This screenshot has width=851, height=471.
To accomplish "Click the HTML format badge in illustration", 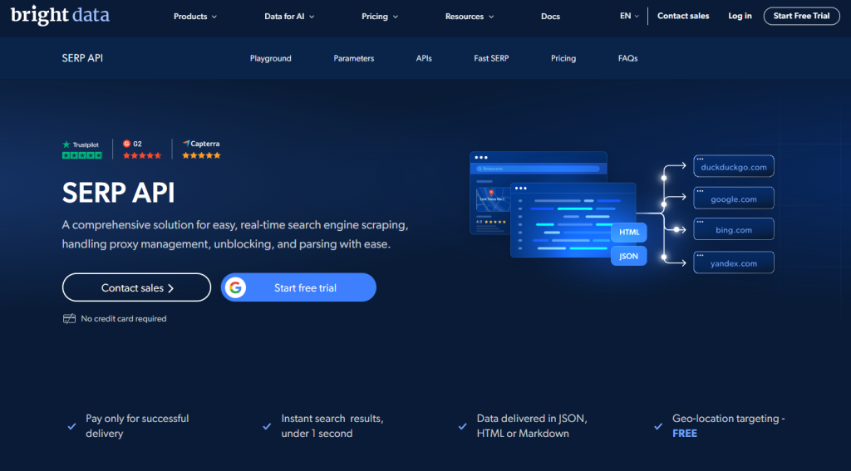I will 629,233.
